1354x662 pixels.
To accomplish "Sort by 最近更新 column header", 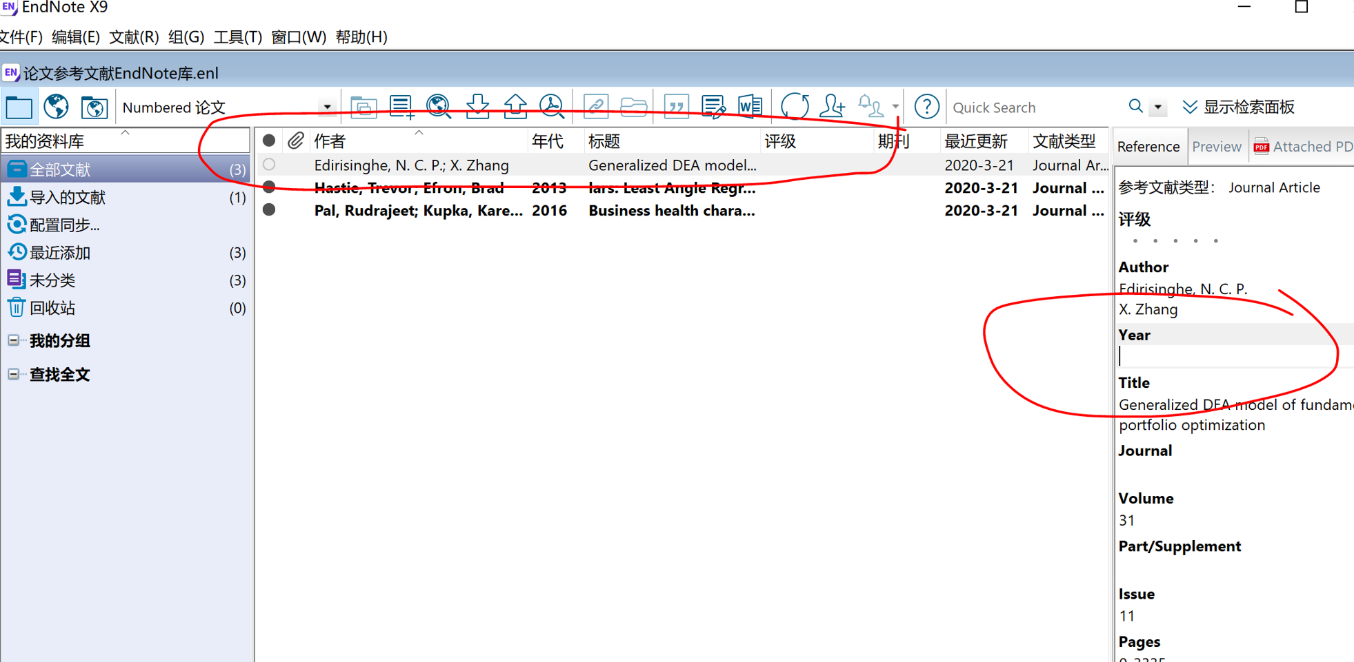I will coord(984,141).
